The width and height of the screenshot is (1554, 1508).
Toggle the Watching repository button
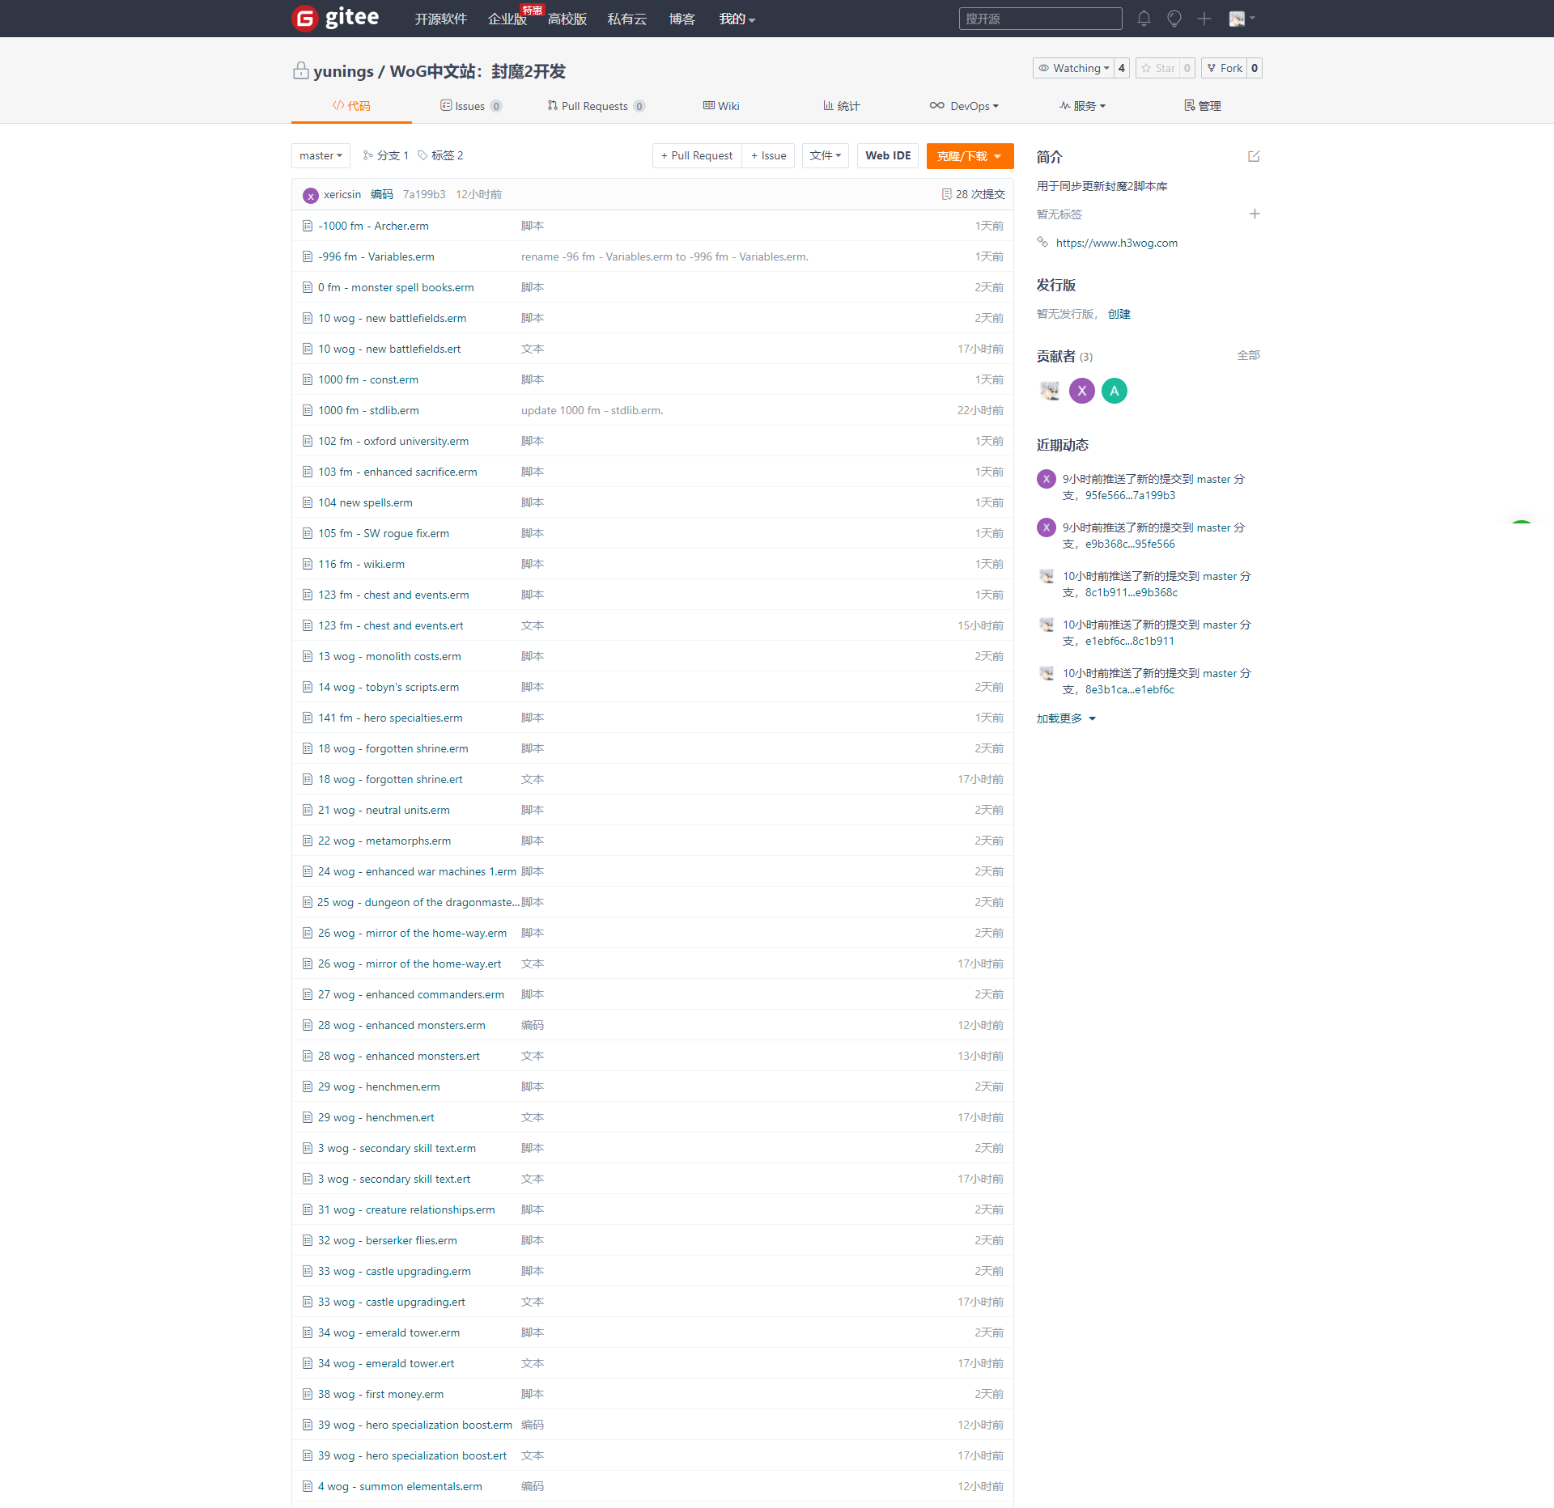pos(1074,68)
